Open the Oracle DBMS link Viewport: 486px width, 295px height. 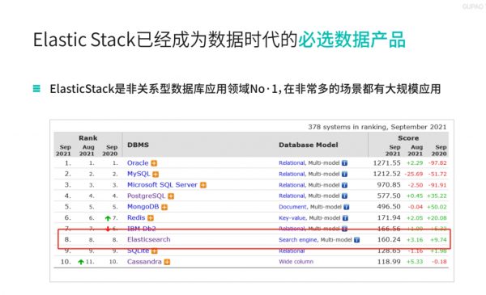point(138,163)
